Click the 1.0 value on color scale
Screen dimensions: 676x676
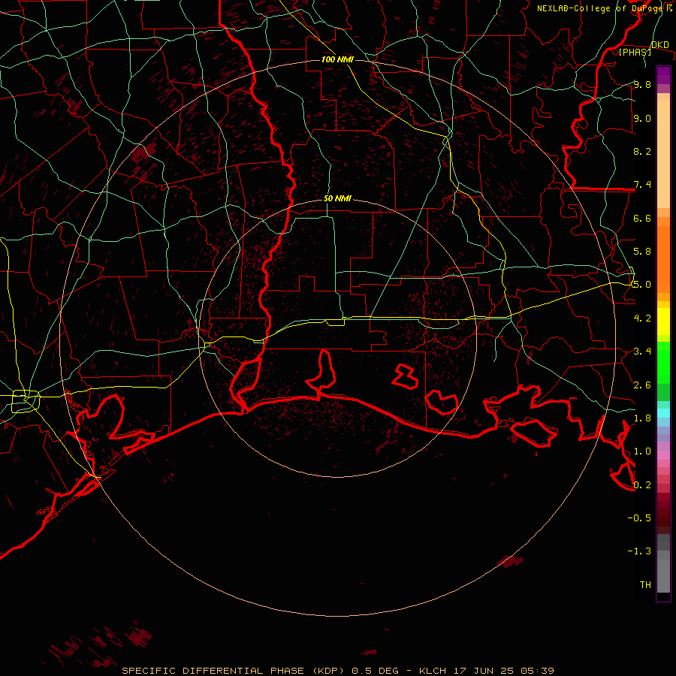point(642,451)
